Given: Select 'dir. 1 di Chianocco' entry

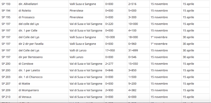Looking at the screenshot, I should [30, 77].
